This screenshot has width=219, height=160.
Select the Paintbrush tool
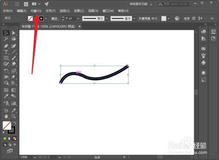coord(14,58)
